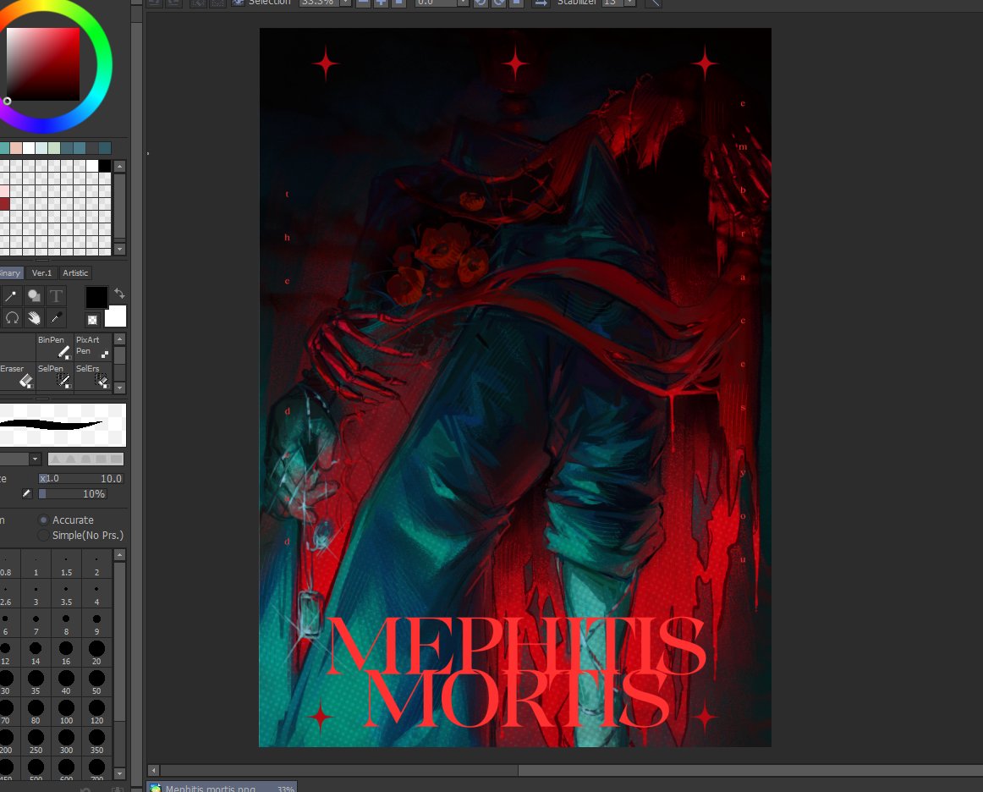The image size is (983, 792).
Task: Select the Eyedropper color picker tool
Action: 56,318
